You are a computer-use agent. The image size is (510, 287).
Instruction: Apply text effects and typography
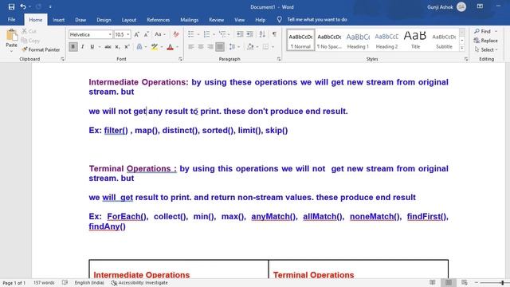click(x=139, y=47)
